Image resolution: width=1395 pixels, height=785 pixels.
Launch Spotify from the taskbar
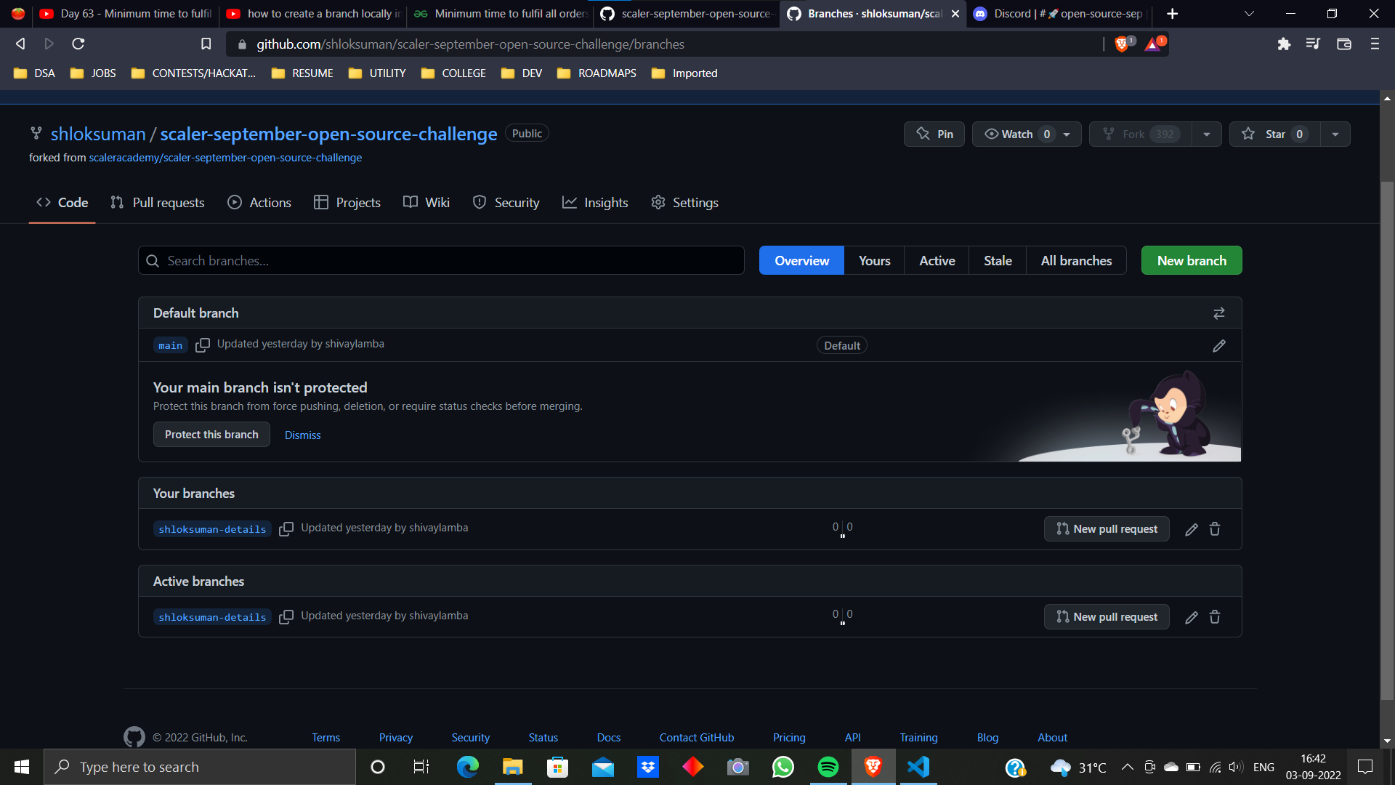[828, 767]
